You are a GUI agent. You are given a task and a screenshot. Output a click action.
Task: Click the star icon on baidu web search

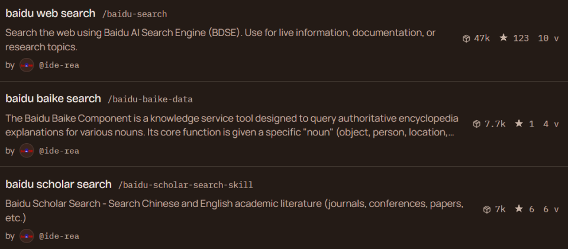(504, 38)
